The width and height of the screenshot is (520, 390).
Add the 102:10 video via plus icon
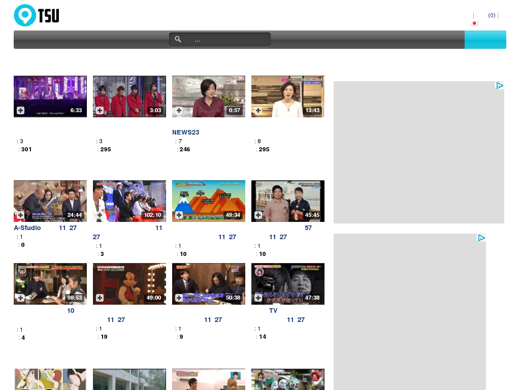[x=100, y=215]
